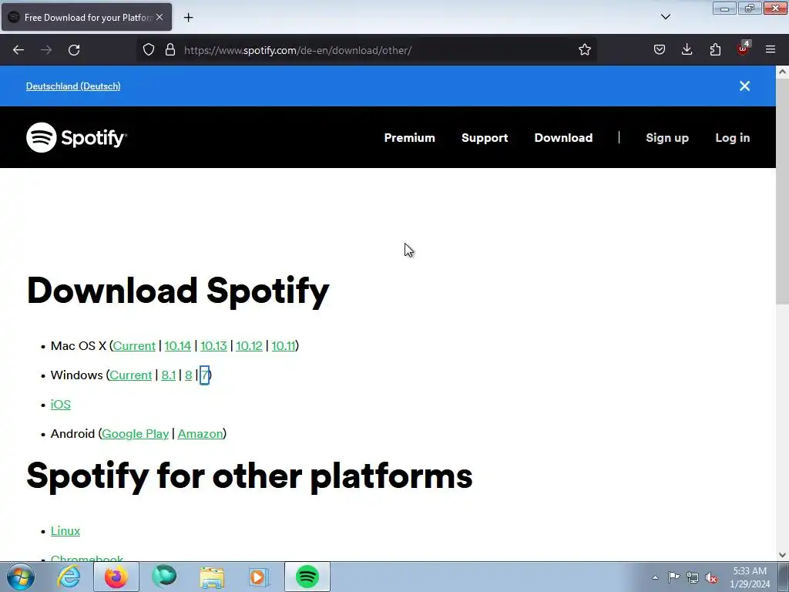Open Windows Media Player taskbar icon
Image resolution: width=789 pixels, height=592 pixels.
(x=259, y=577)
